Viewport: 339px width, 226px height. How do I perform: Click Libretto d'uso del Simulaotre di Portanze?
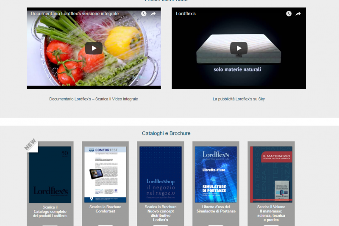click(x=216, y=209)
